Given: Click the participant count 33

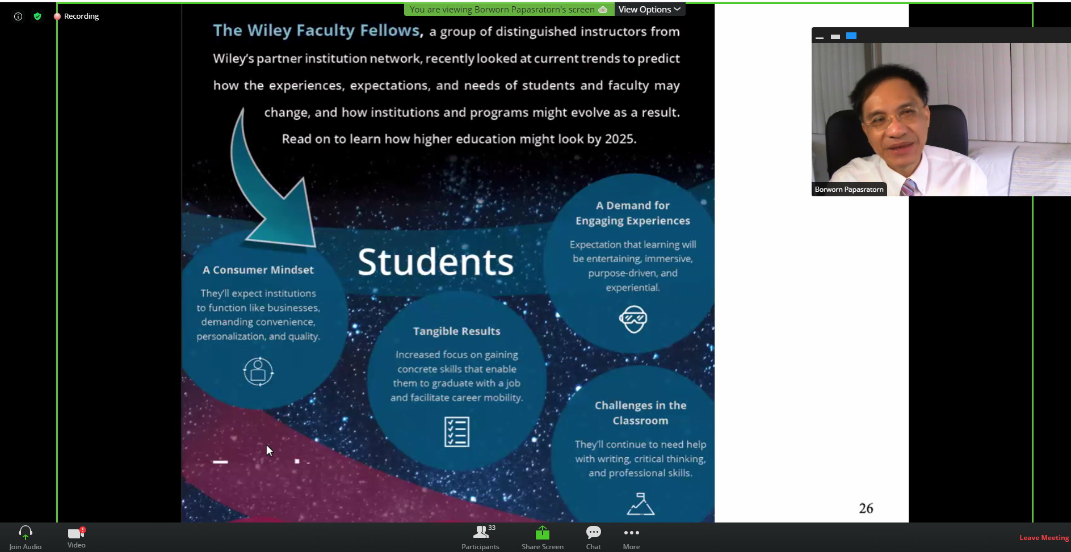Looking at the screenshot, I should pyautogui.click(x=492, y=528).
